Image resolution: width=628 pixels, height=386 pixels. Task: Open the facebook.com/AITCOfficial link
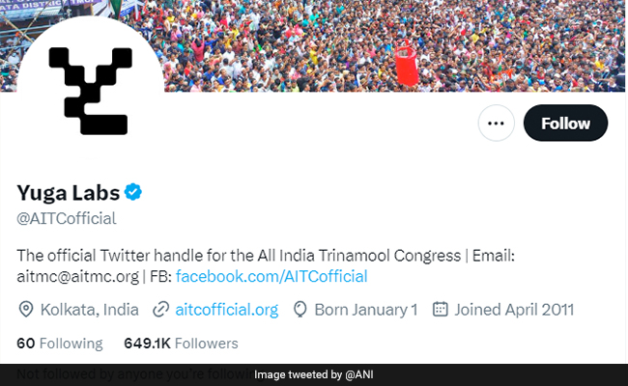click(x=271, y=276)
